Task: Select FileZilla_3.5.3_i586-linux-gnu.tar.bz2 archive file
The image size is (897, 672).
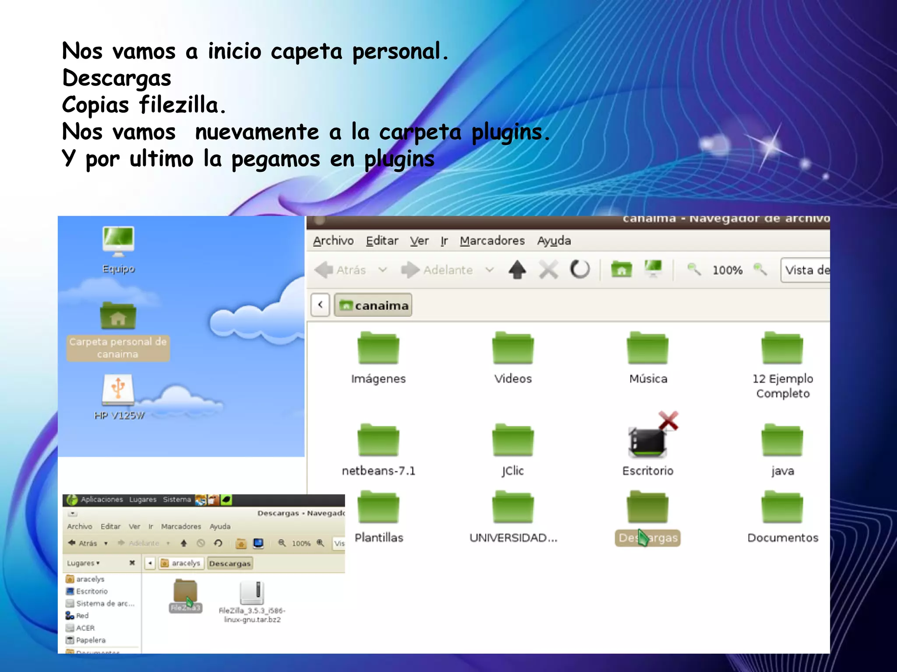Action: point(252,602)
